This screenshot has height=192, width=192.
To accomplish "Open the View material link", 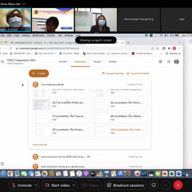I will click(x=40, y=145).
